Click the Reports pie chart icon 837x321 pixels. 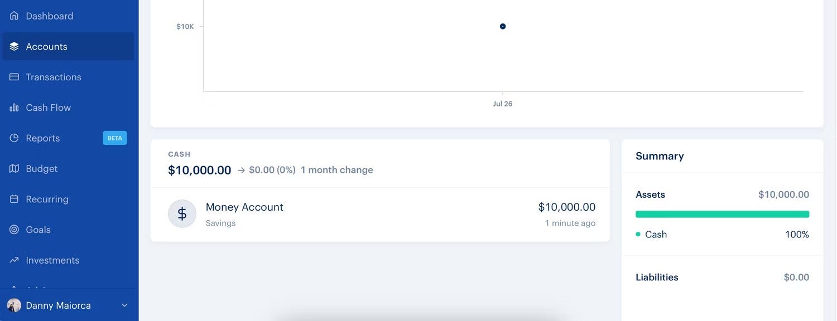pyautogui.click(x=14, y=138)
